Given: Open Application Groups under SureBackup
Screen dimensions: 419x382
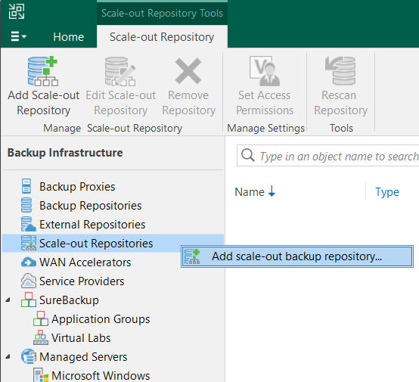Looking at the screenshot, I should point(101,319).
